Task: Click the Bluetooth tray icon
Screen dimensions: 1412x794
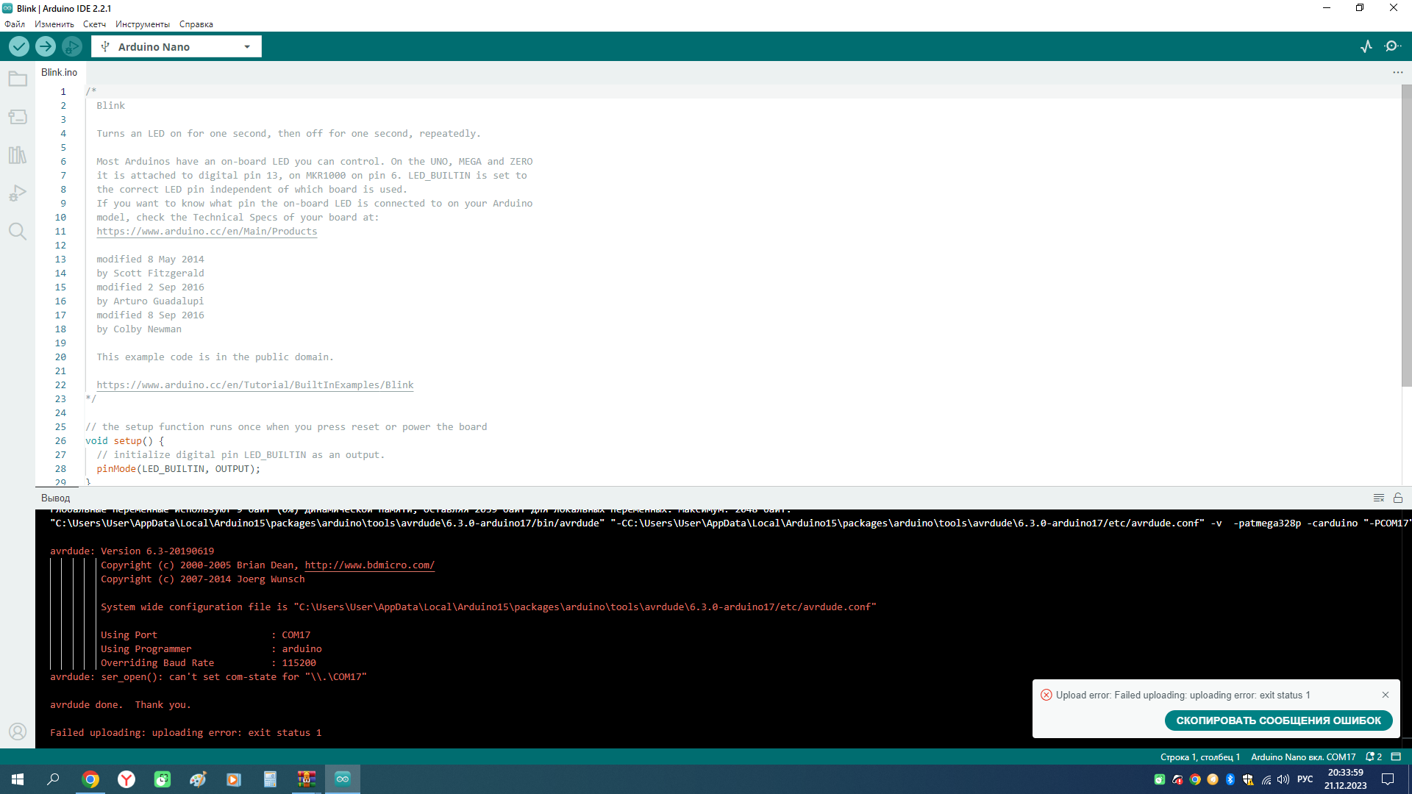Action: click(x=1230, y=779)
